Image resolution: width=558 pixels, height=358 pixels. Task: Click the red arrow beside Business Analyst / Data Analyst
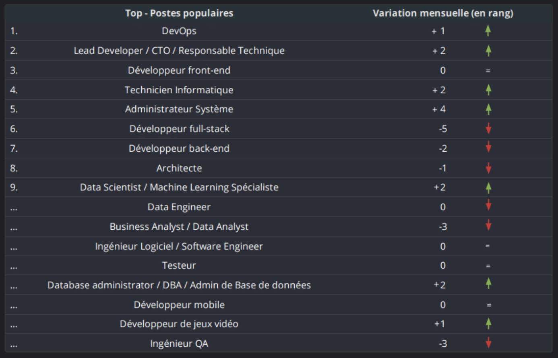click(488, 225)
